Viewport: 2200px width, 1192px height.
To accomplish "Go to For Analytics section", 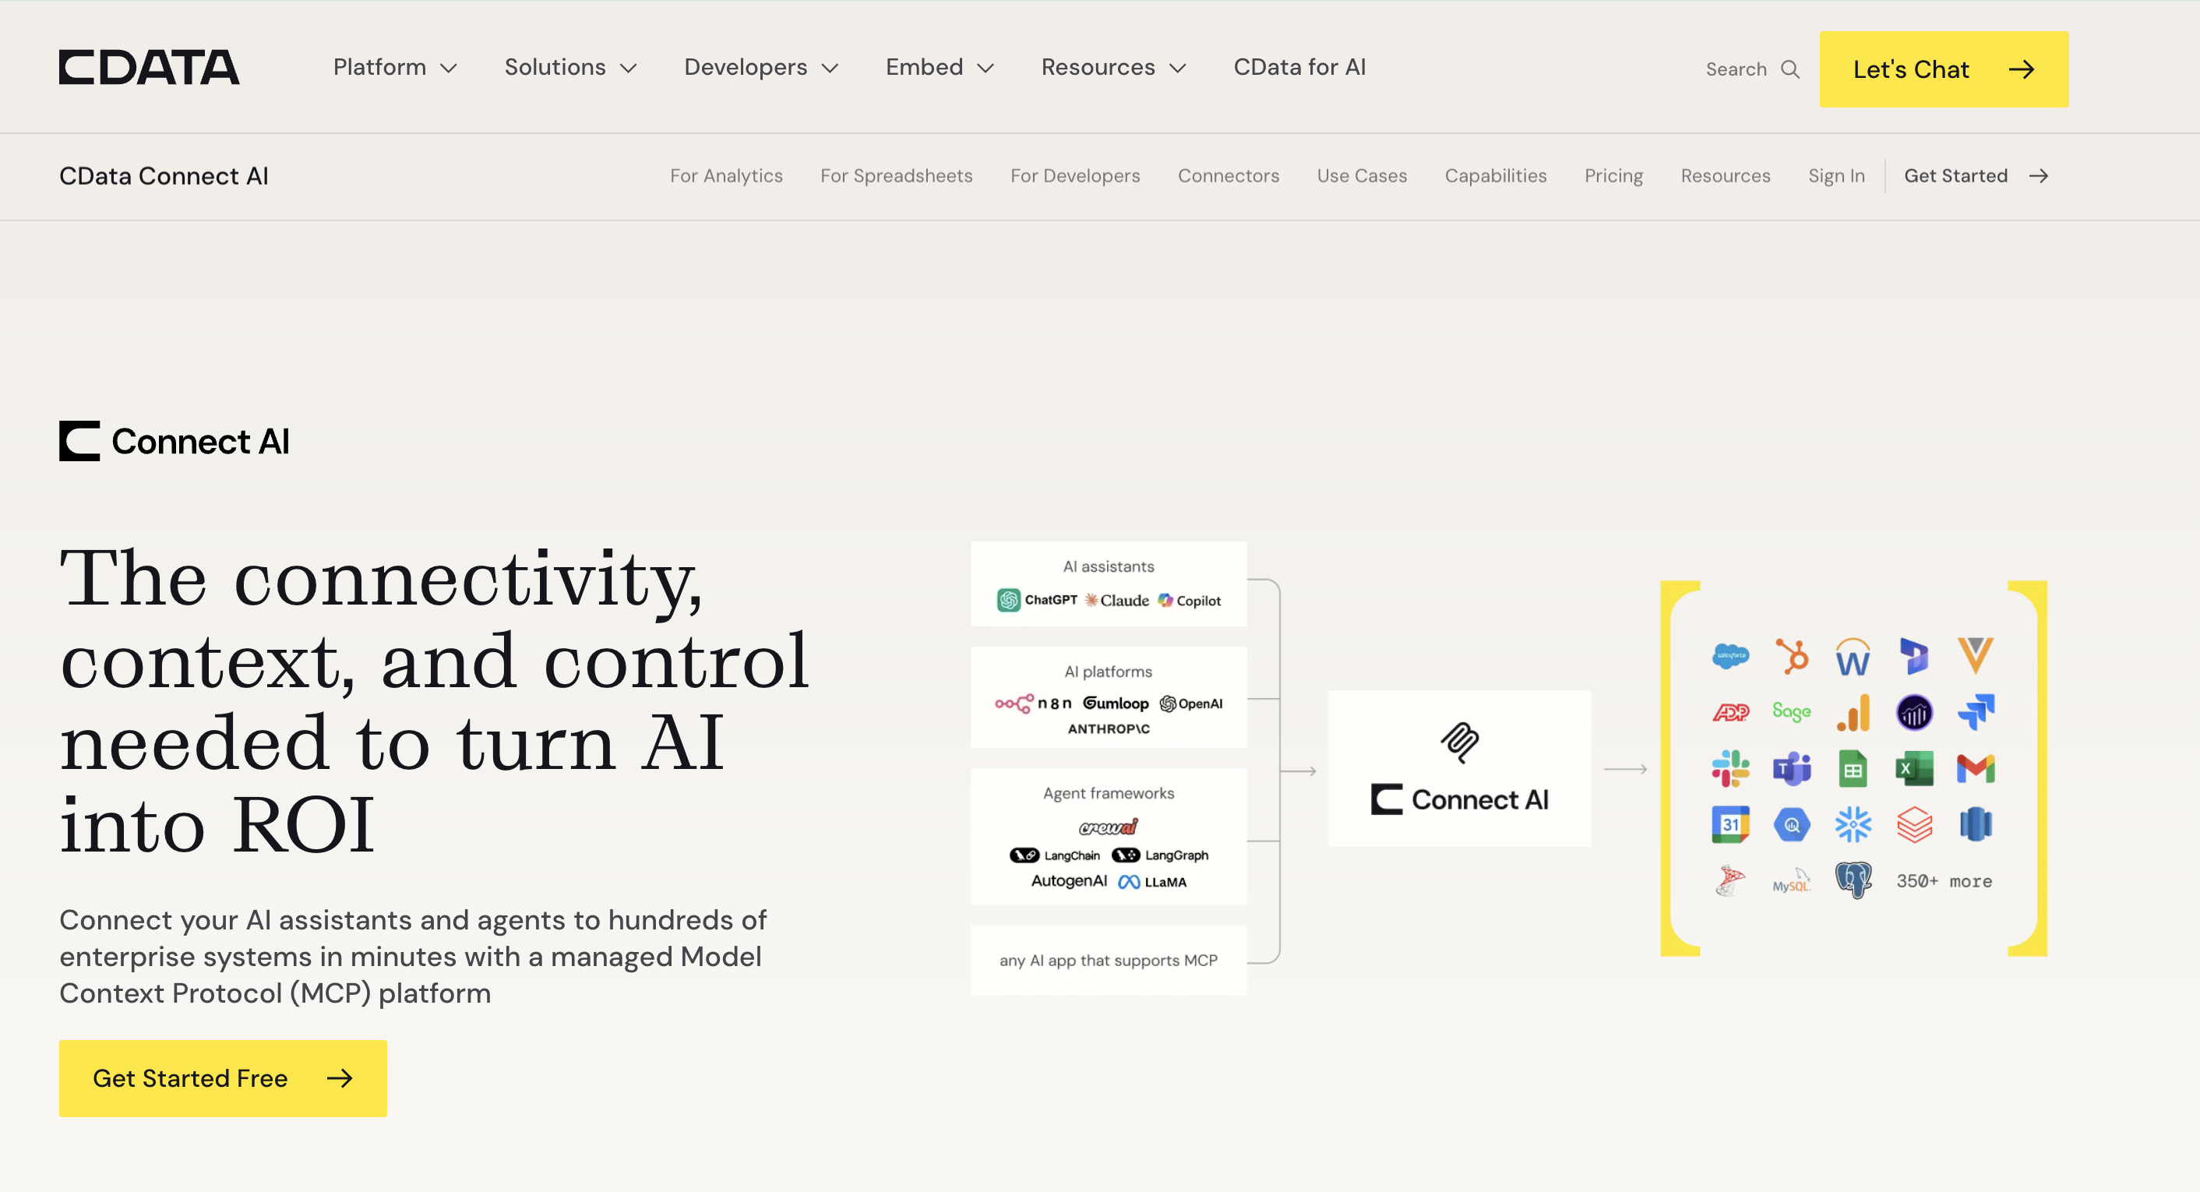I will click(x=726, y=176).
